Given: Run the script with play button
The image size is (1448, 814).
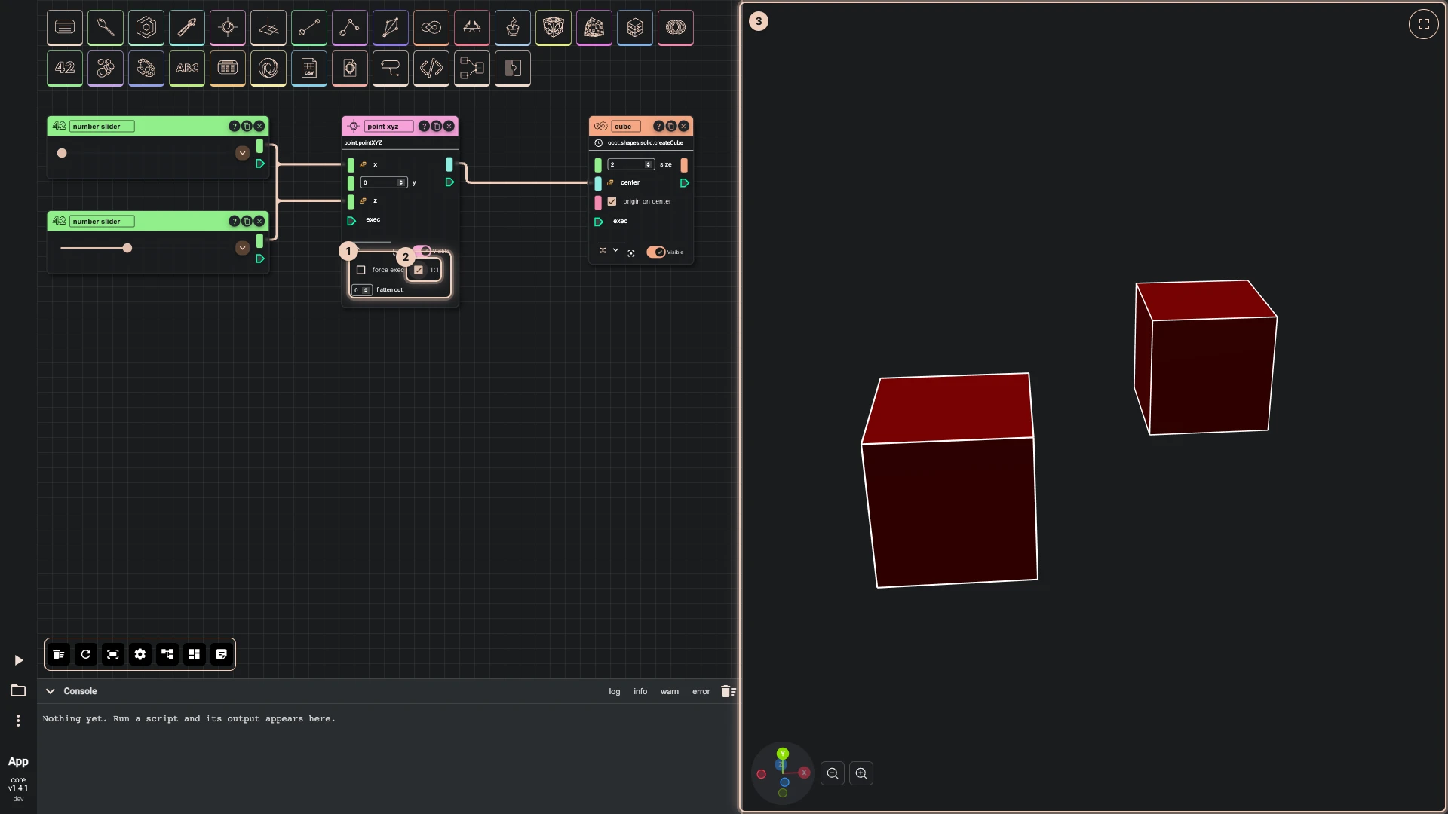Looking at the screenshot, I should point(19,660).
